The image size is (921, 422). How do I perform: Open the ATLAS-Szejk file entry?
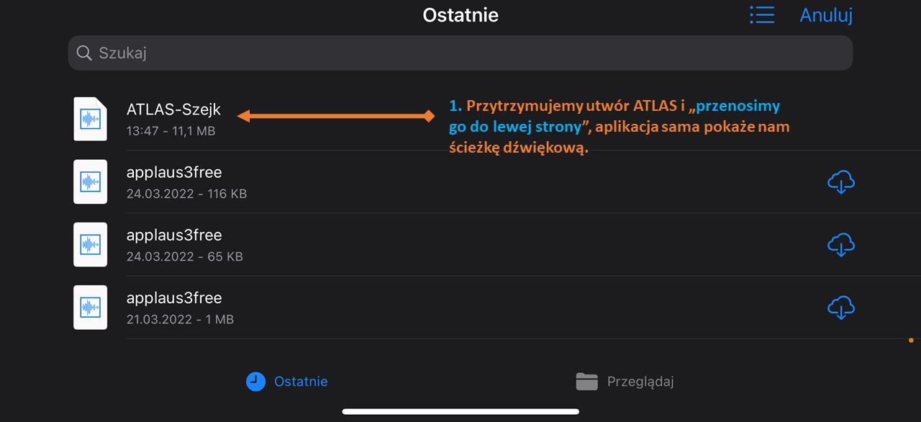[460, 119]
